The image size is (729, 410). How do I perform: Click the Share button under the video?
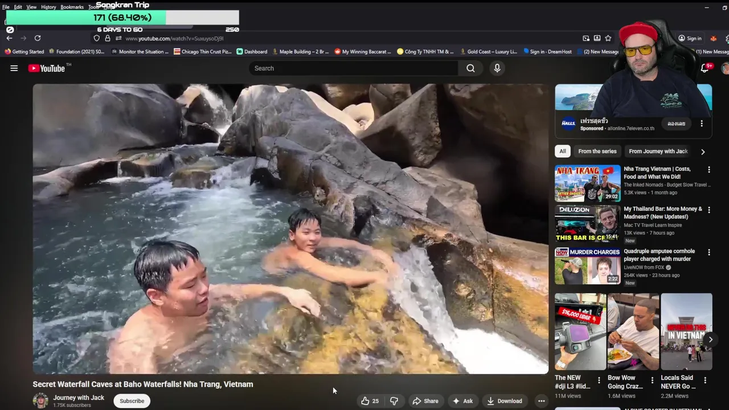tap(425, 401)
